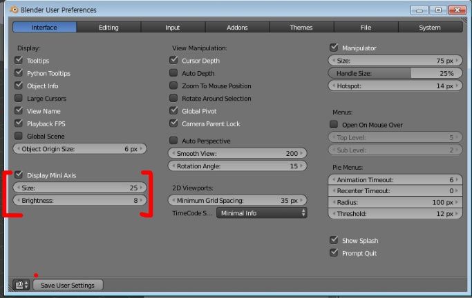
Task: Enable the Global Scene checkbox
Action: click(x=19, y=136)
